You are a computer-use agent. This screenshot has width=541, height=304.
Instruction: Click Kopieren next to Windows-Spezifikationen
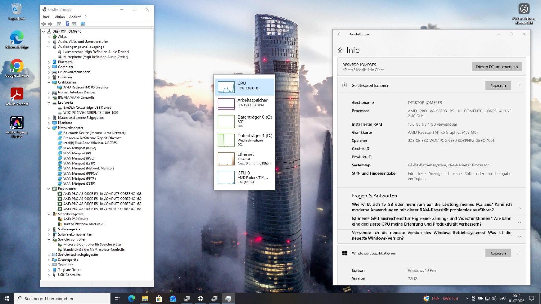pos(498,253)
